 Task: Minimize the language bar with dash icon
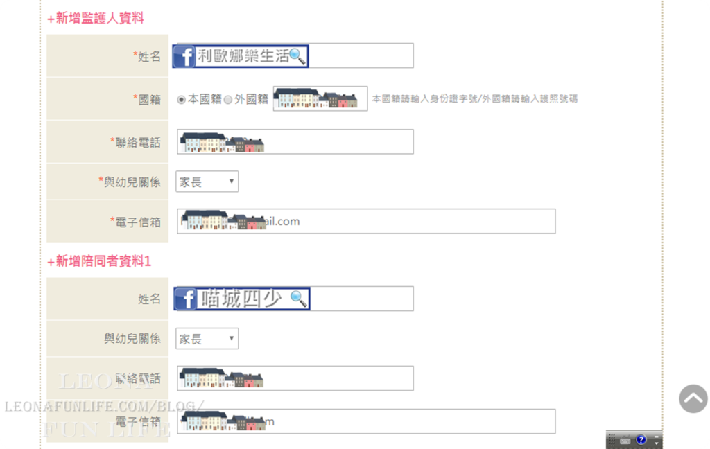click(657, 437)
